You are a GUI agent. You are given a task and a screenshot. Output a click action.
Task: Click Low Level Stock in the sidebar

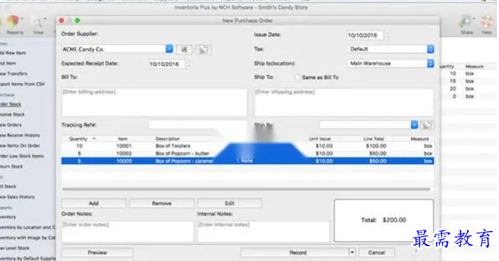(x=15, y=248)
